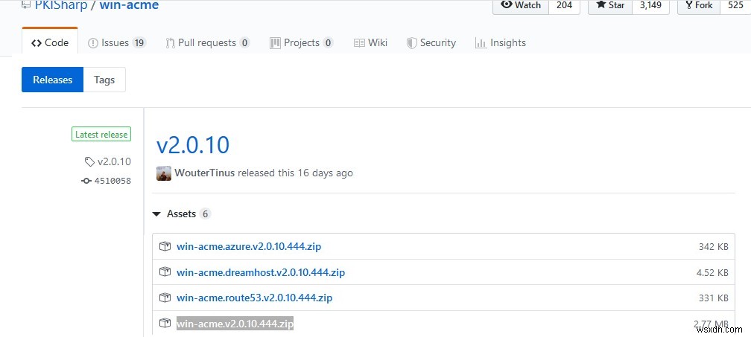The width and height of the screenshot is (751, 337).
Task: Click the 'released this 16 days ago' text
Action: tap(295, 173)
